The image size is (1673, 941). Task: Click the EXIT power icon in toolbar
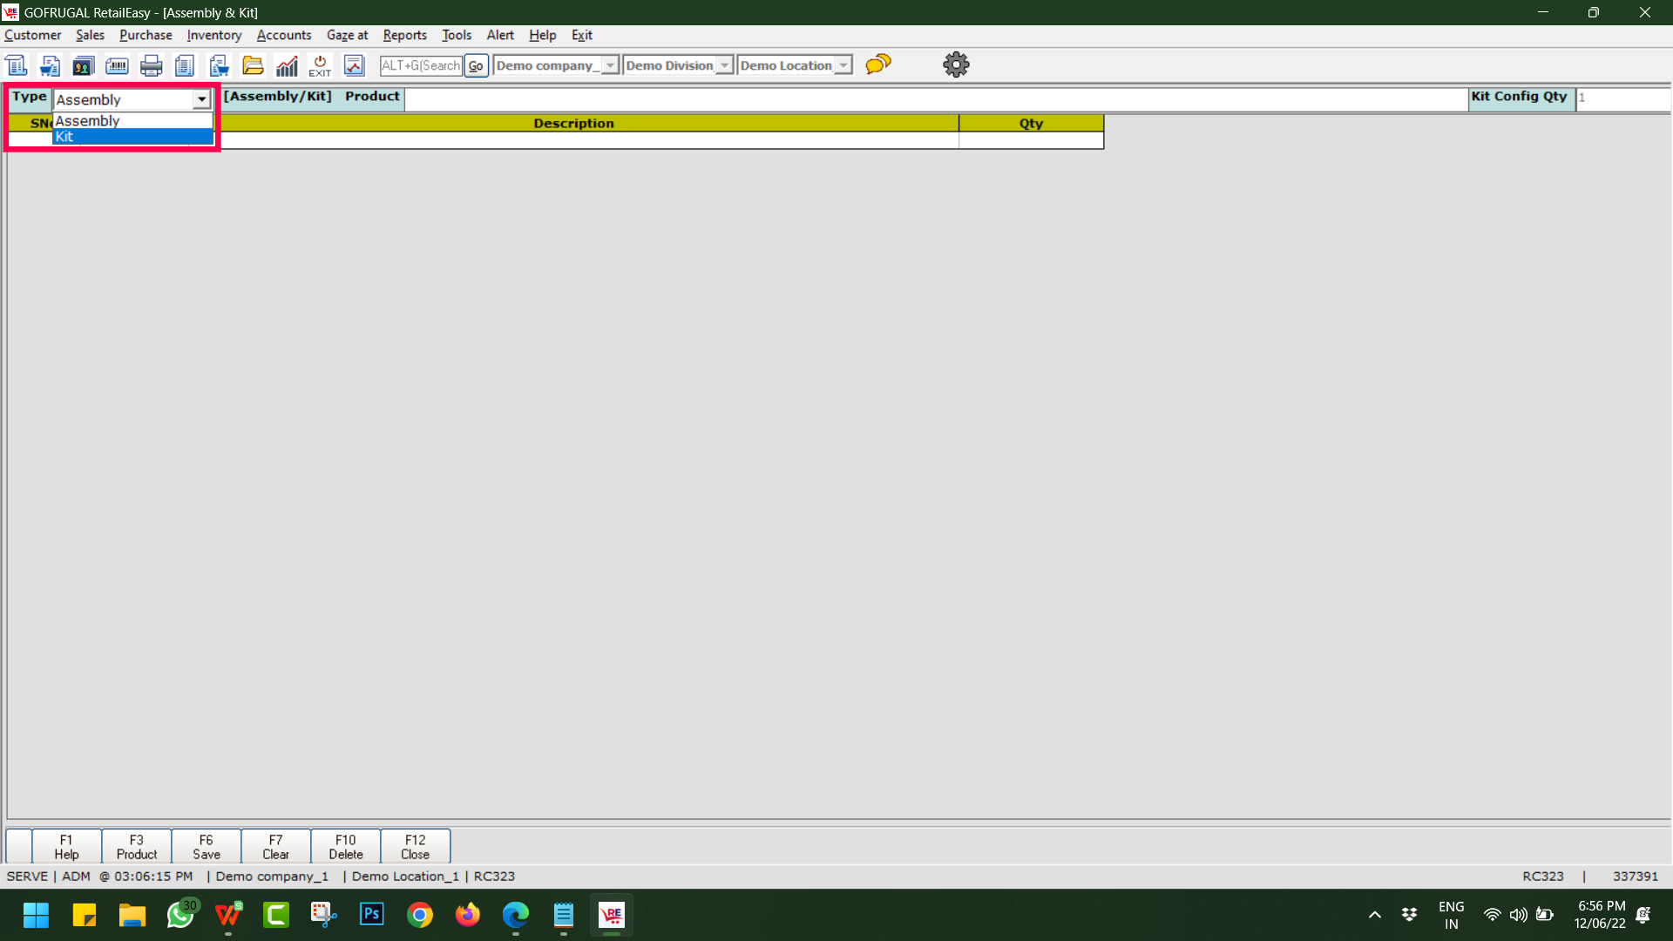pos(320,65)
